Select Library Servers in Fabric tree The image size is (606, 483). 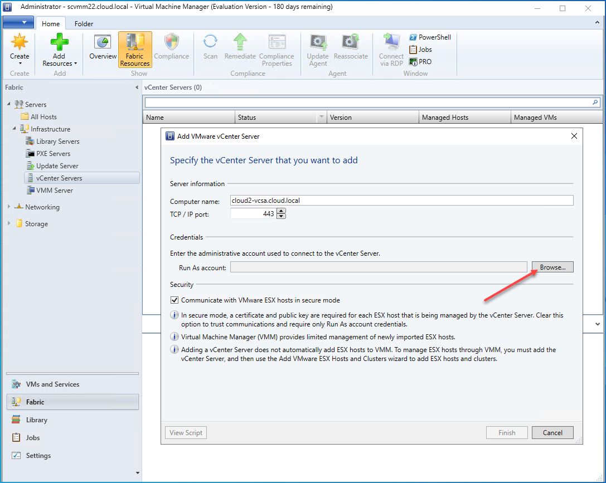click(x=57, y=142)
